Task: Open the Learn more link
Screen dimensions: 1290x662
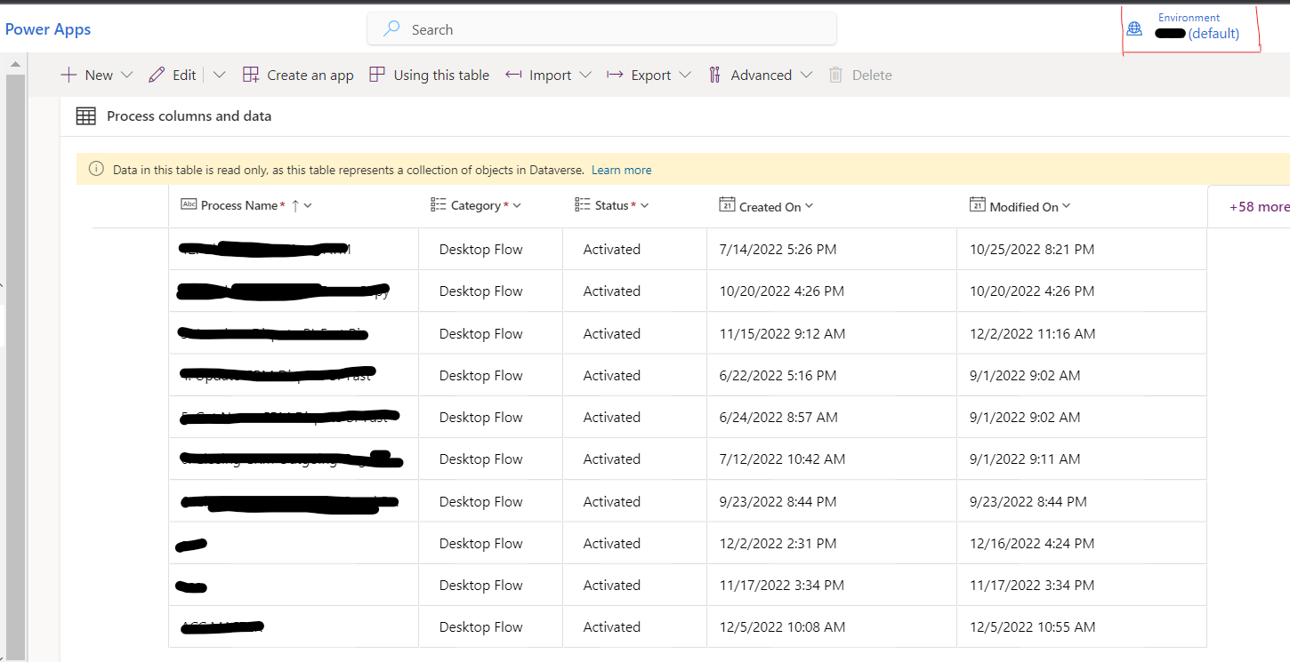Action: pos(621,169)
